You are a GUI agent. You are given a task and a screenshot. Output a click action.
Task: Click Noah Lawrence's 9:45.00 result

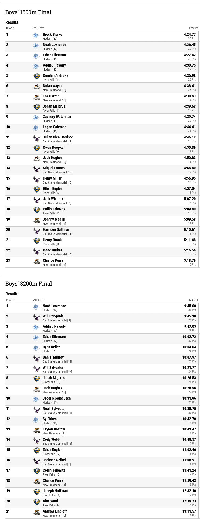click(x=190, y=306)
